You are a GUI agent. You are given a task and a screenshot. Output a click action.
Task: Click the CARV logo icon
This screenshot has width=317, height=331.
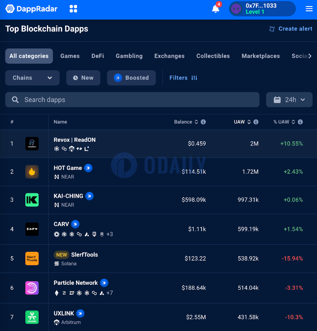pos(32,229)
